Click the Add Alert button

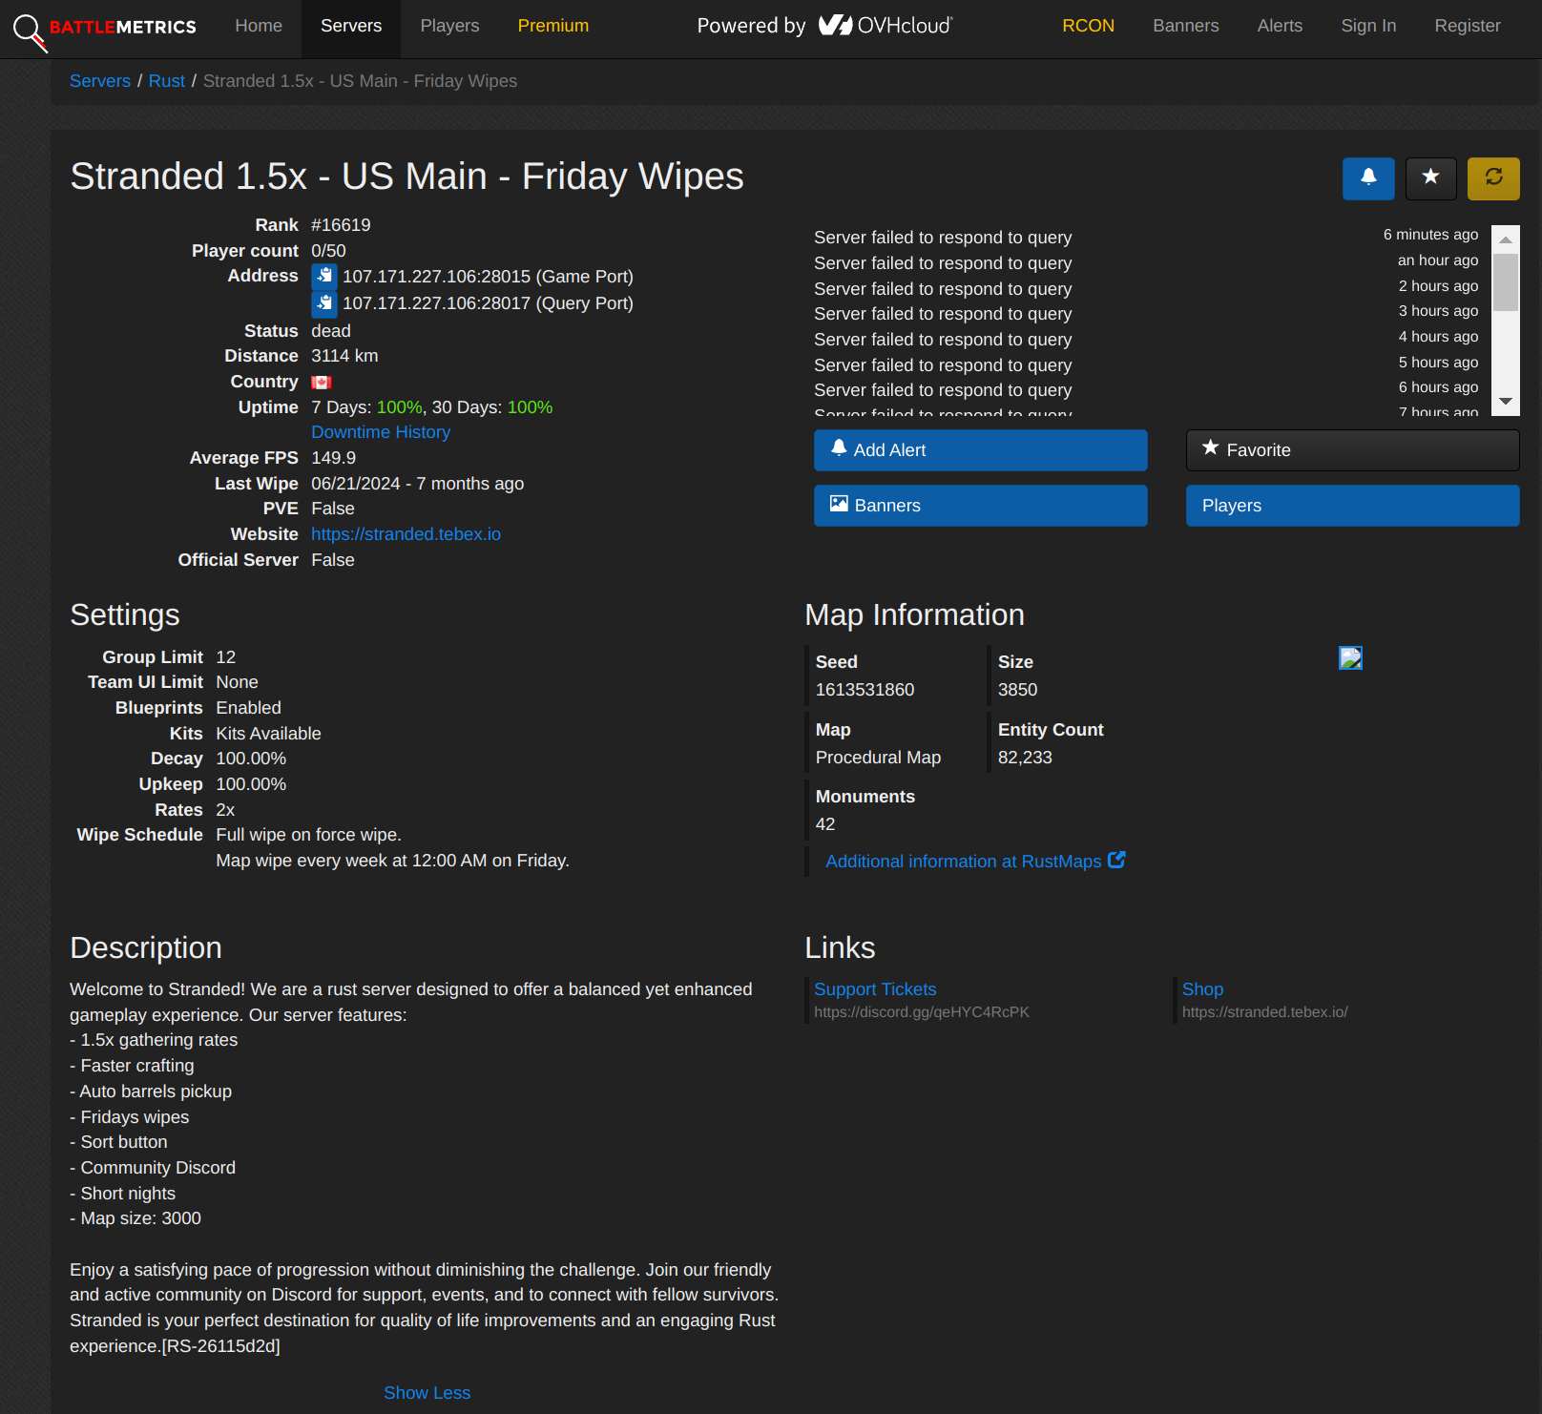pyautogui.click(x=981, y=450)
